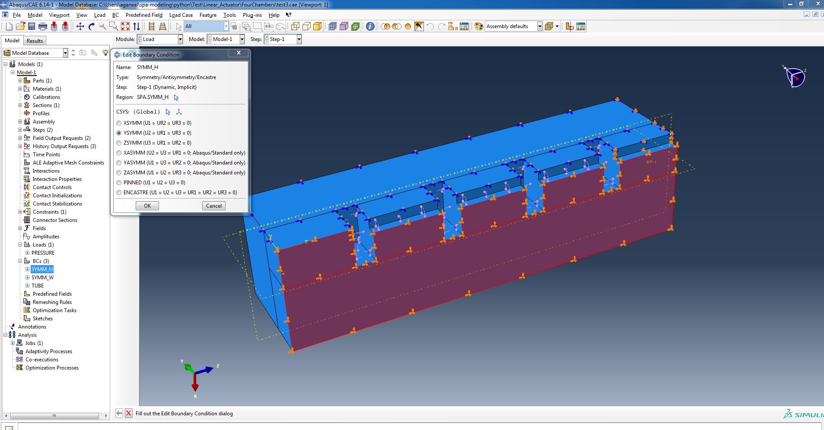Click the previous step back arrow in the prompt area
This screenshot has height=430, width=824.
tap(119, 413)
